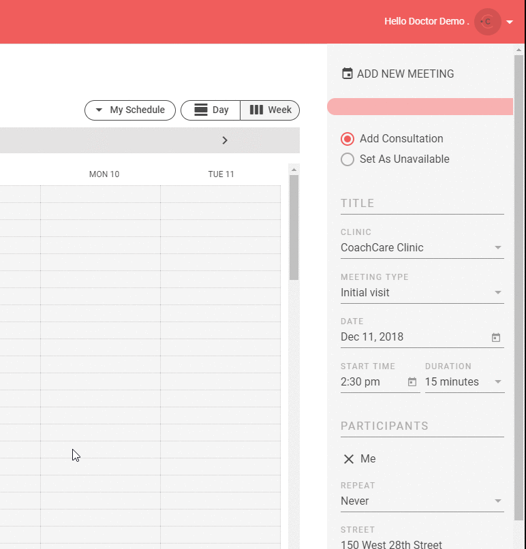Go to next week with right chevron
The height and width of the screenshot is (549, 526).
pyautogui.click(x=225, y=140)
